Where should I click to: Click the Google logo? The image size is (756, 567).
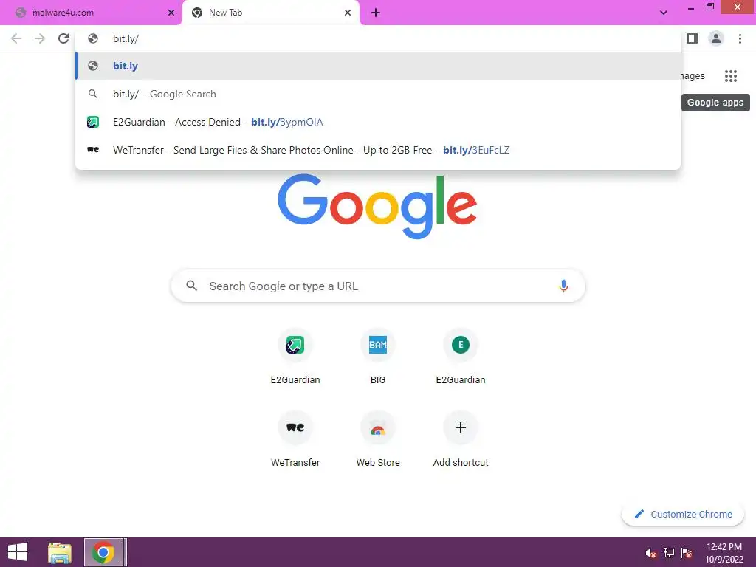pyautogui.click(x=377, y=207)
